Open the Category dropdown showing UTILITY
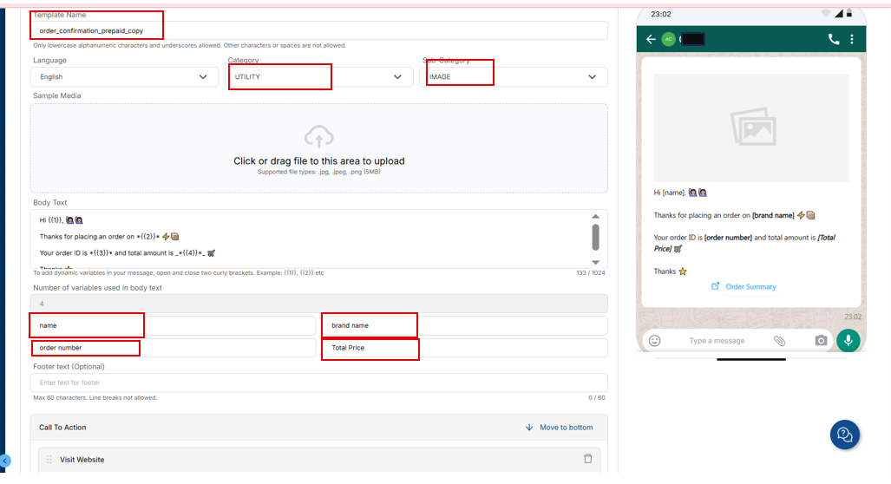 (x=319, y=76)
